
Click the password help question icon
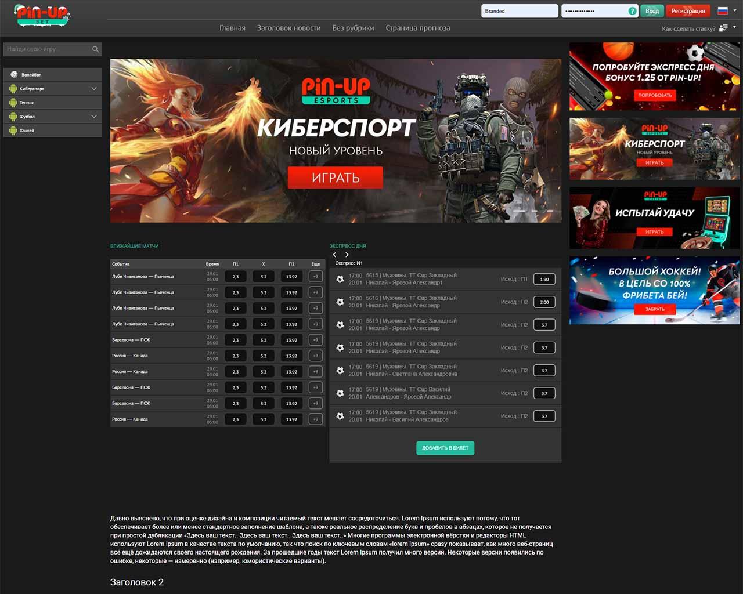(x=632, y=11)
